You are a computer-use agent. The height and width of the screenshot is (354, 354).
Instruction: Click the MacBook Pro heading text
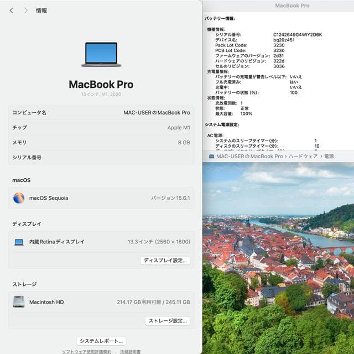(x=101, y=85)
